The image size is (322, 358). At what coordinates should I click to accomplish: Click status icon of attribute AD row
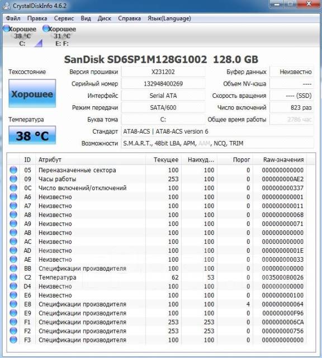(x=13, y=250)
